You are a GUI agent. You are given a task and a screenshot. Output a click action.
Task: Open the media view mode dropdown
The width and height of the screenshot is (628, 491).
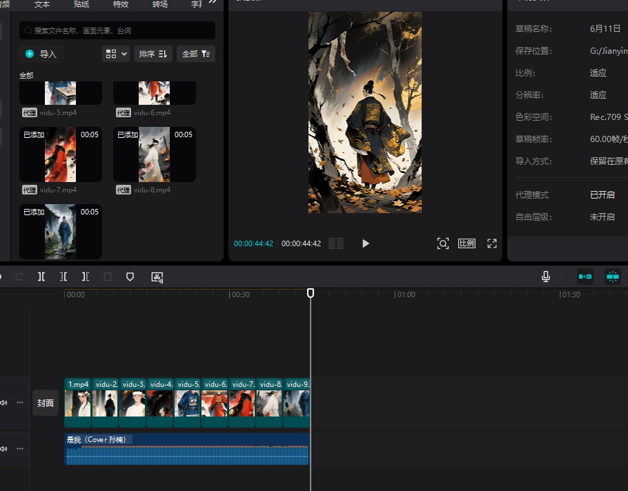[x=116, y=54]
